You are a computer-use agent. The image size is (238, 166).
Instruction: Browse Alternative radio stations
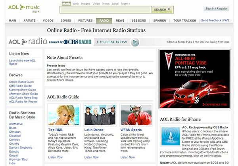pos(16,124)
